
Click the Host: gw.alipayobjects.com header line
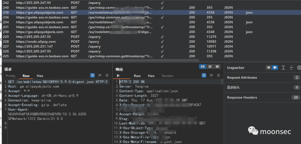34,86
